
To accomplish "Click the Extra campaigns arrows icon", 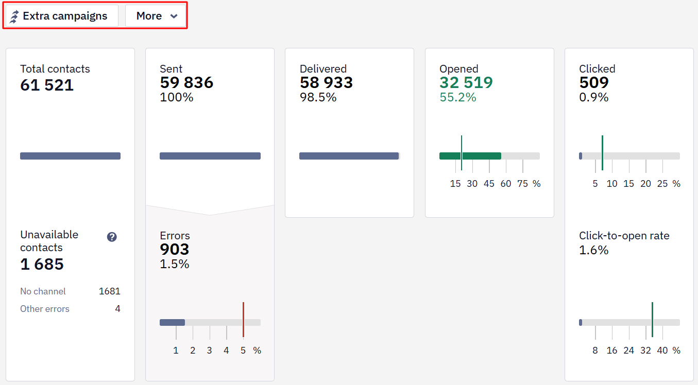I will (x=14, y=16).
